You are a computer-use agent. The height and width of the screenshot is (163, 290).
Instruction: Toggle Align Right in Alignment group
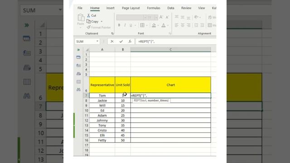click(188, 25)
